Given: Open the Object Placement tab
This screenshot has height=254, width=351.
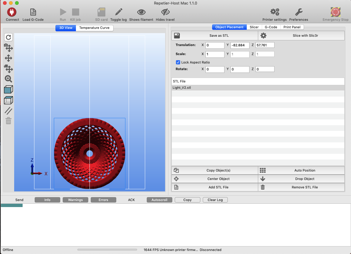Looking at the screenshot, I should [230, 27].
